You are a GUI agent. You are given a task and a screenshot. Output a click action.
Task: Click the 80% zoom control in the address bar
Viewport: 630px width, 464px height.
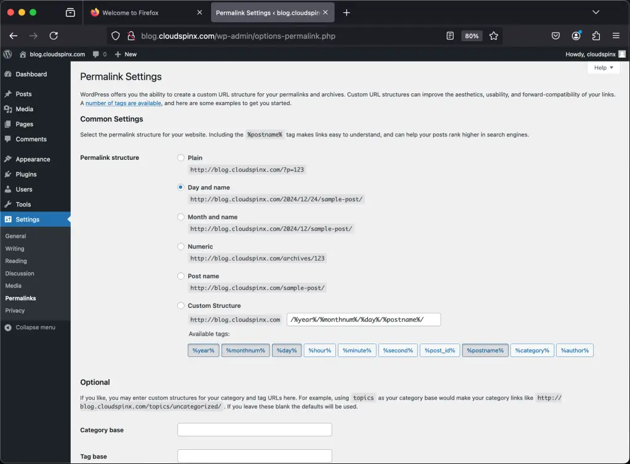tap(472, 36)
